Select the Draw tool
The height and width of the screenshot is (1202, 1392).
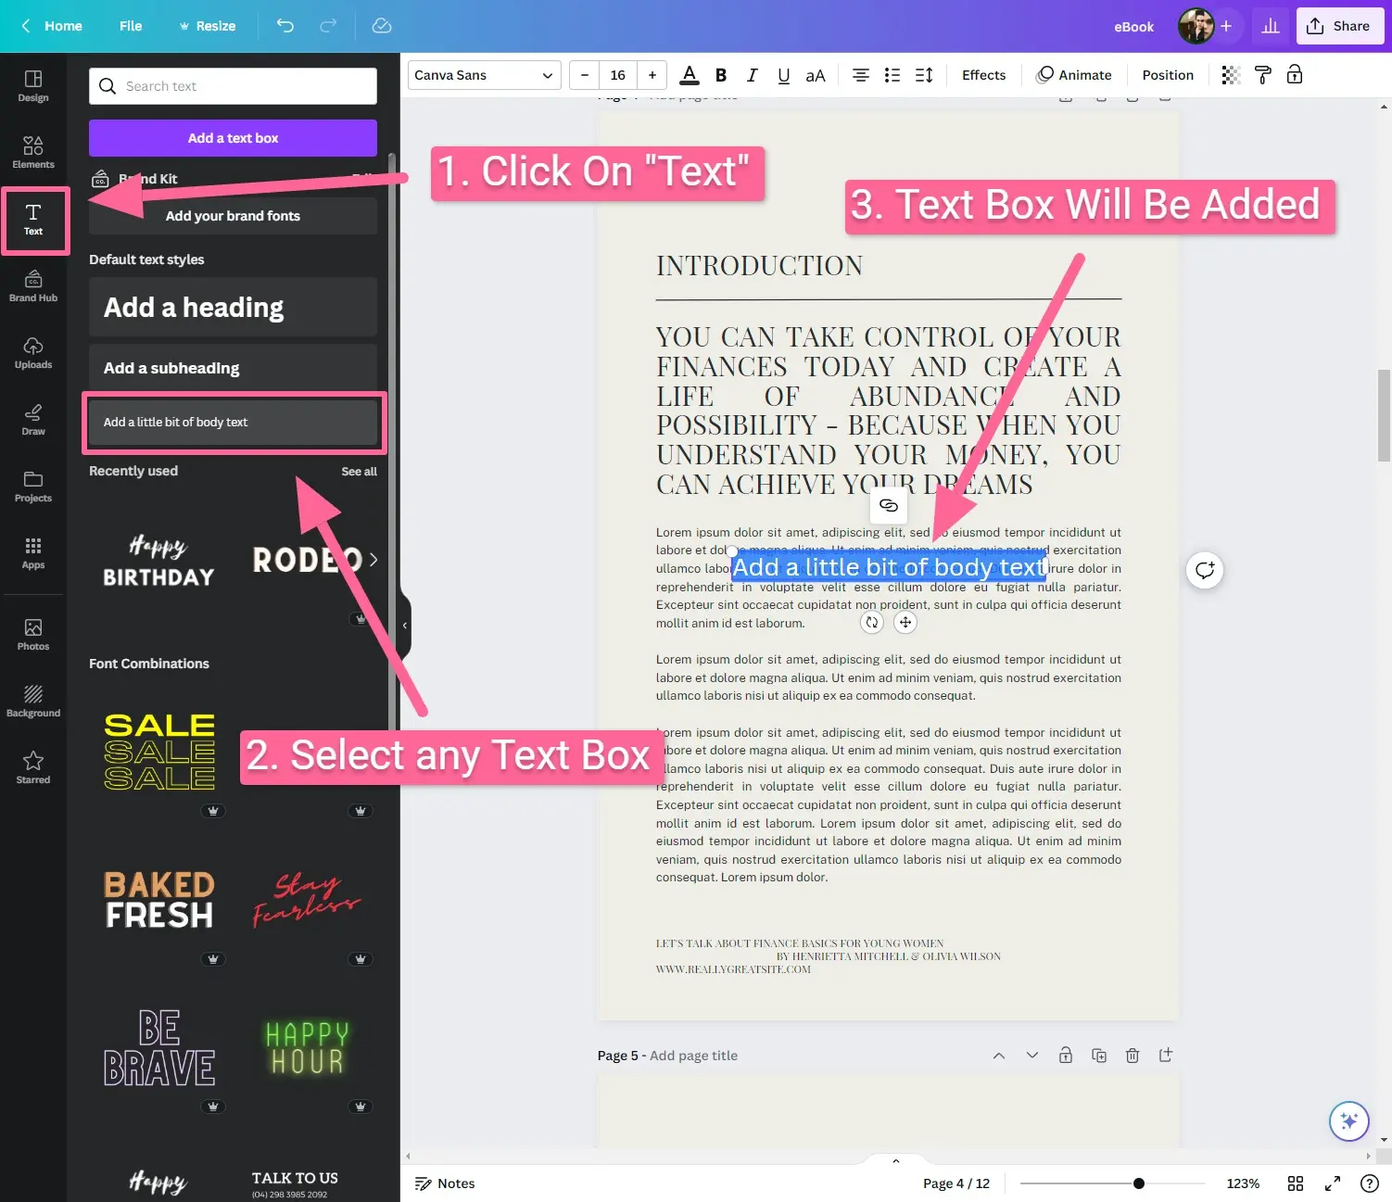tap(33, 420)
